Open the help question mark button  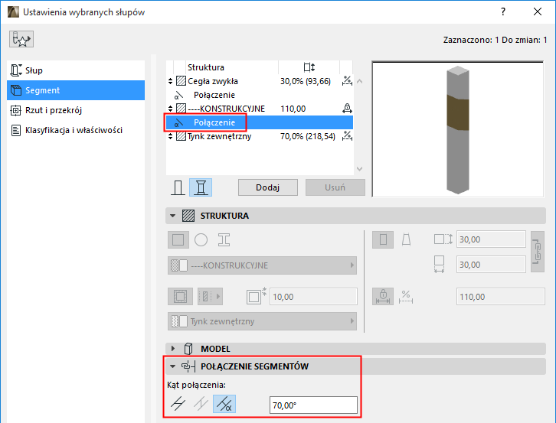click(x=503, y=11)
